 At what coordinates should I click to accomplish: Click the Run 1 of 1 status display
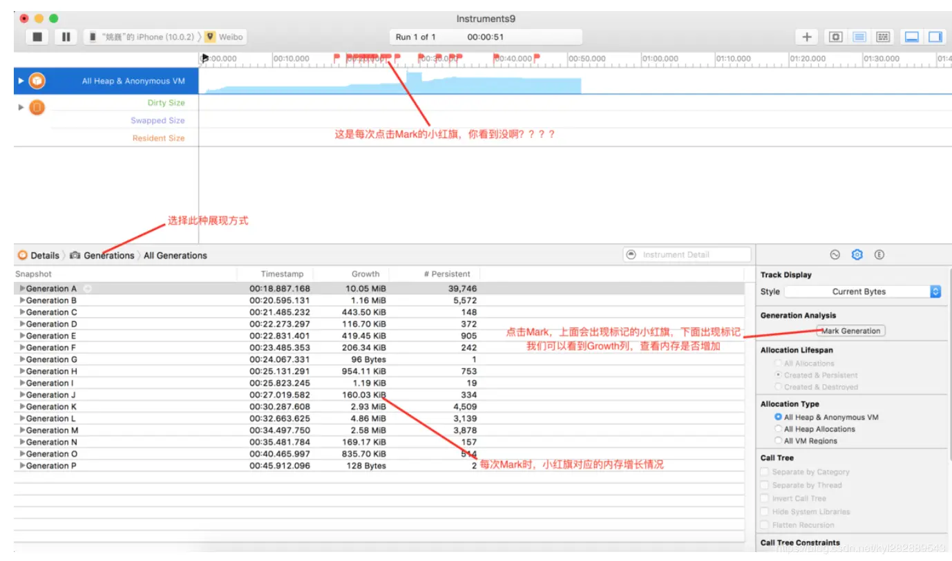(x=486, y=37)
